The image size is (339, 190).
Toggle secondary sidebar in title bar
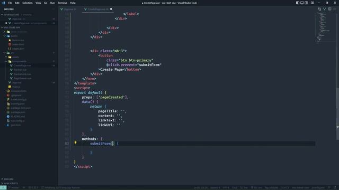(306, 3)
